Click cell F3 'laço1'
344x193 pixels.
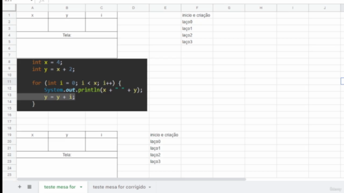197,28
